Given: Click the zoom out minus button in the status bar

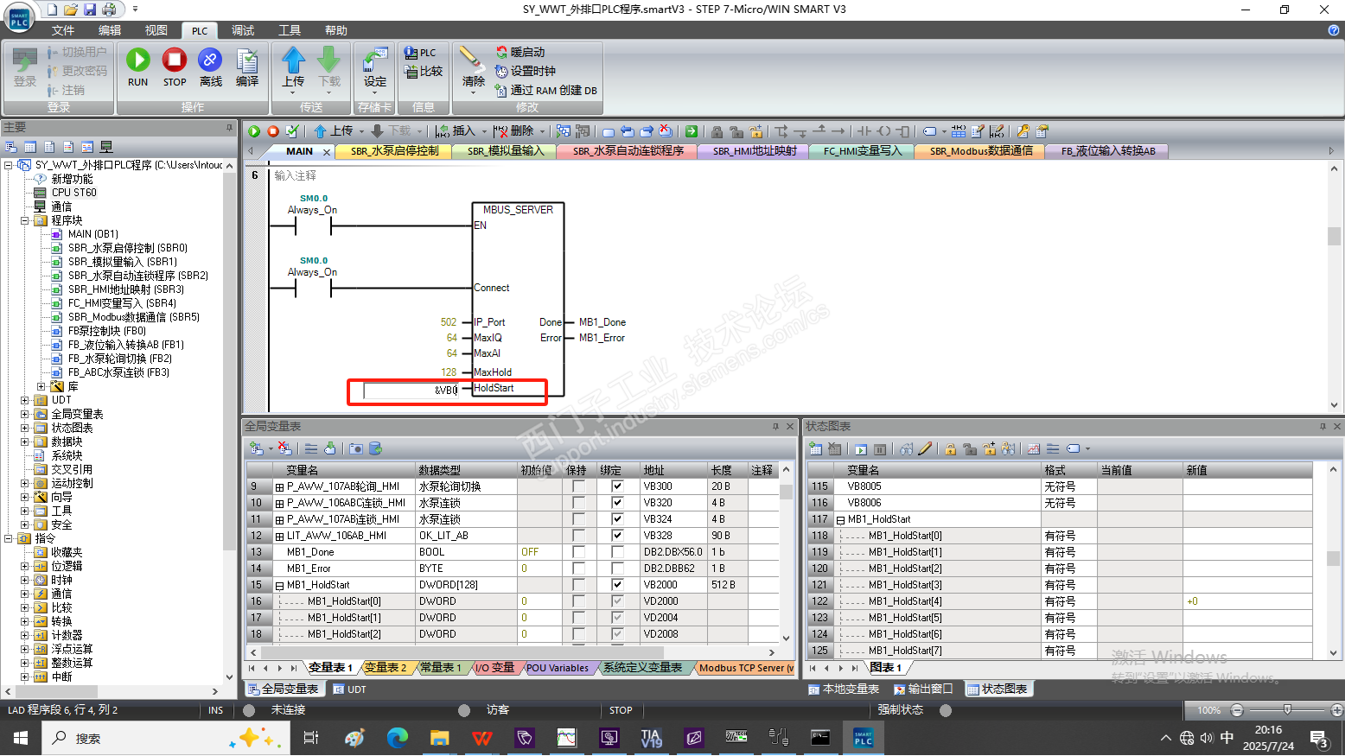Looking at the screenshot, I should pyautogui.click(x=1237, y=710).
